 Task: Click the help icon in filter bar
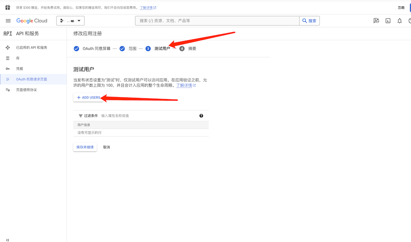click(201, 116)
